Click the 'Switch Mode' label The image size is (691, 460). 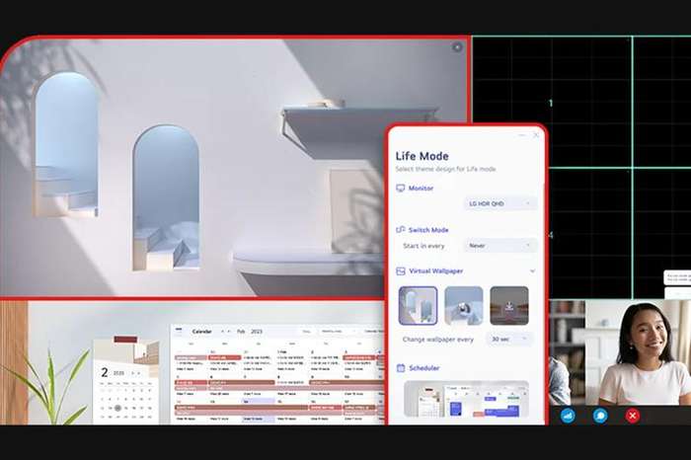tap(428, 230)
